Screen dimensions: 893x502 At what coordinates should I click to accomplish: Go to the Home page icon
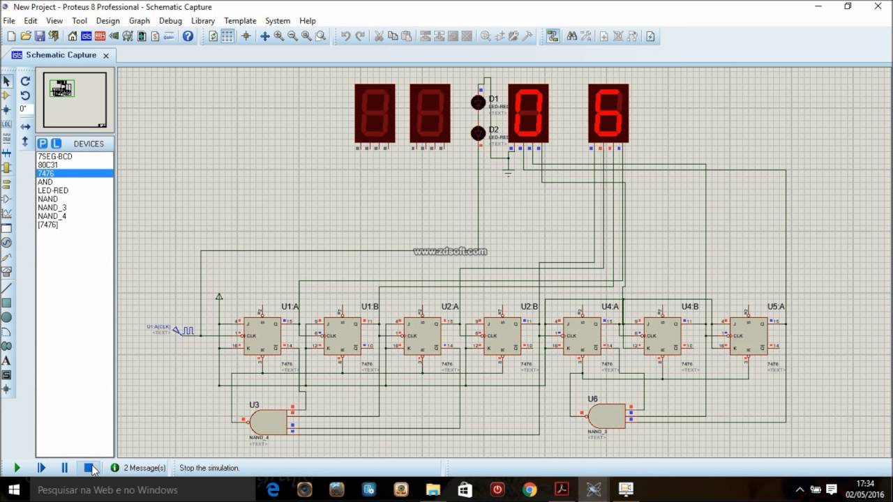73,36
